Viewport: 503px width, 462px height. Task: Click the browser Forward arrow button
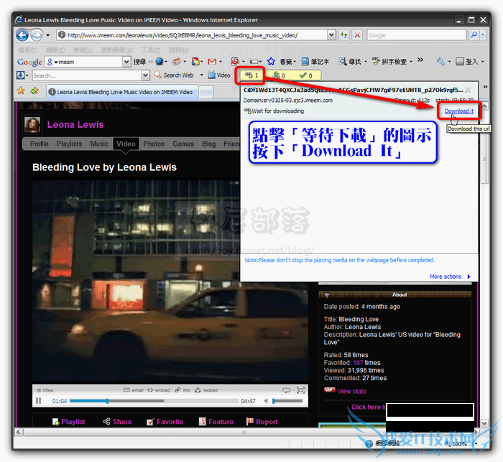click(37, 35)
